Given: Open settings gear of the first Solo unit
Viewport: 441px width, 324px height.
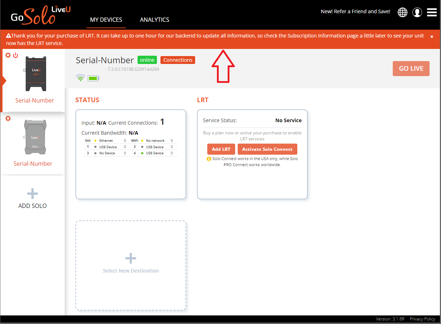Looking at the screenshot, I should [x=8, y=55].
